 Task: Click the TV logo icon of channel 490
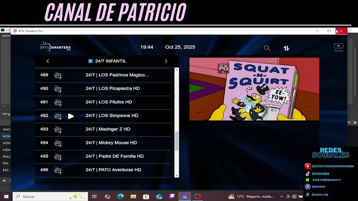pyautogui.click(x=58, y=89)
